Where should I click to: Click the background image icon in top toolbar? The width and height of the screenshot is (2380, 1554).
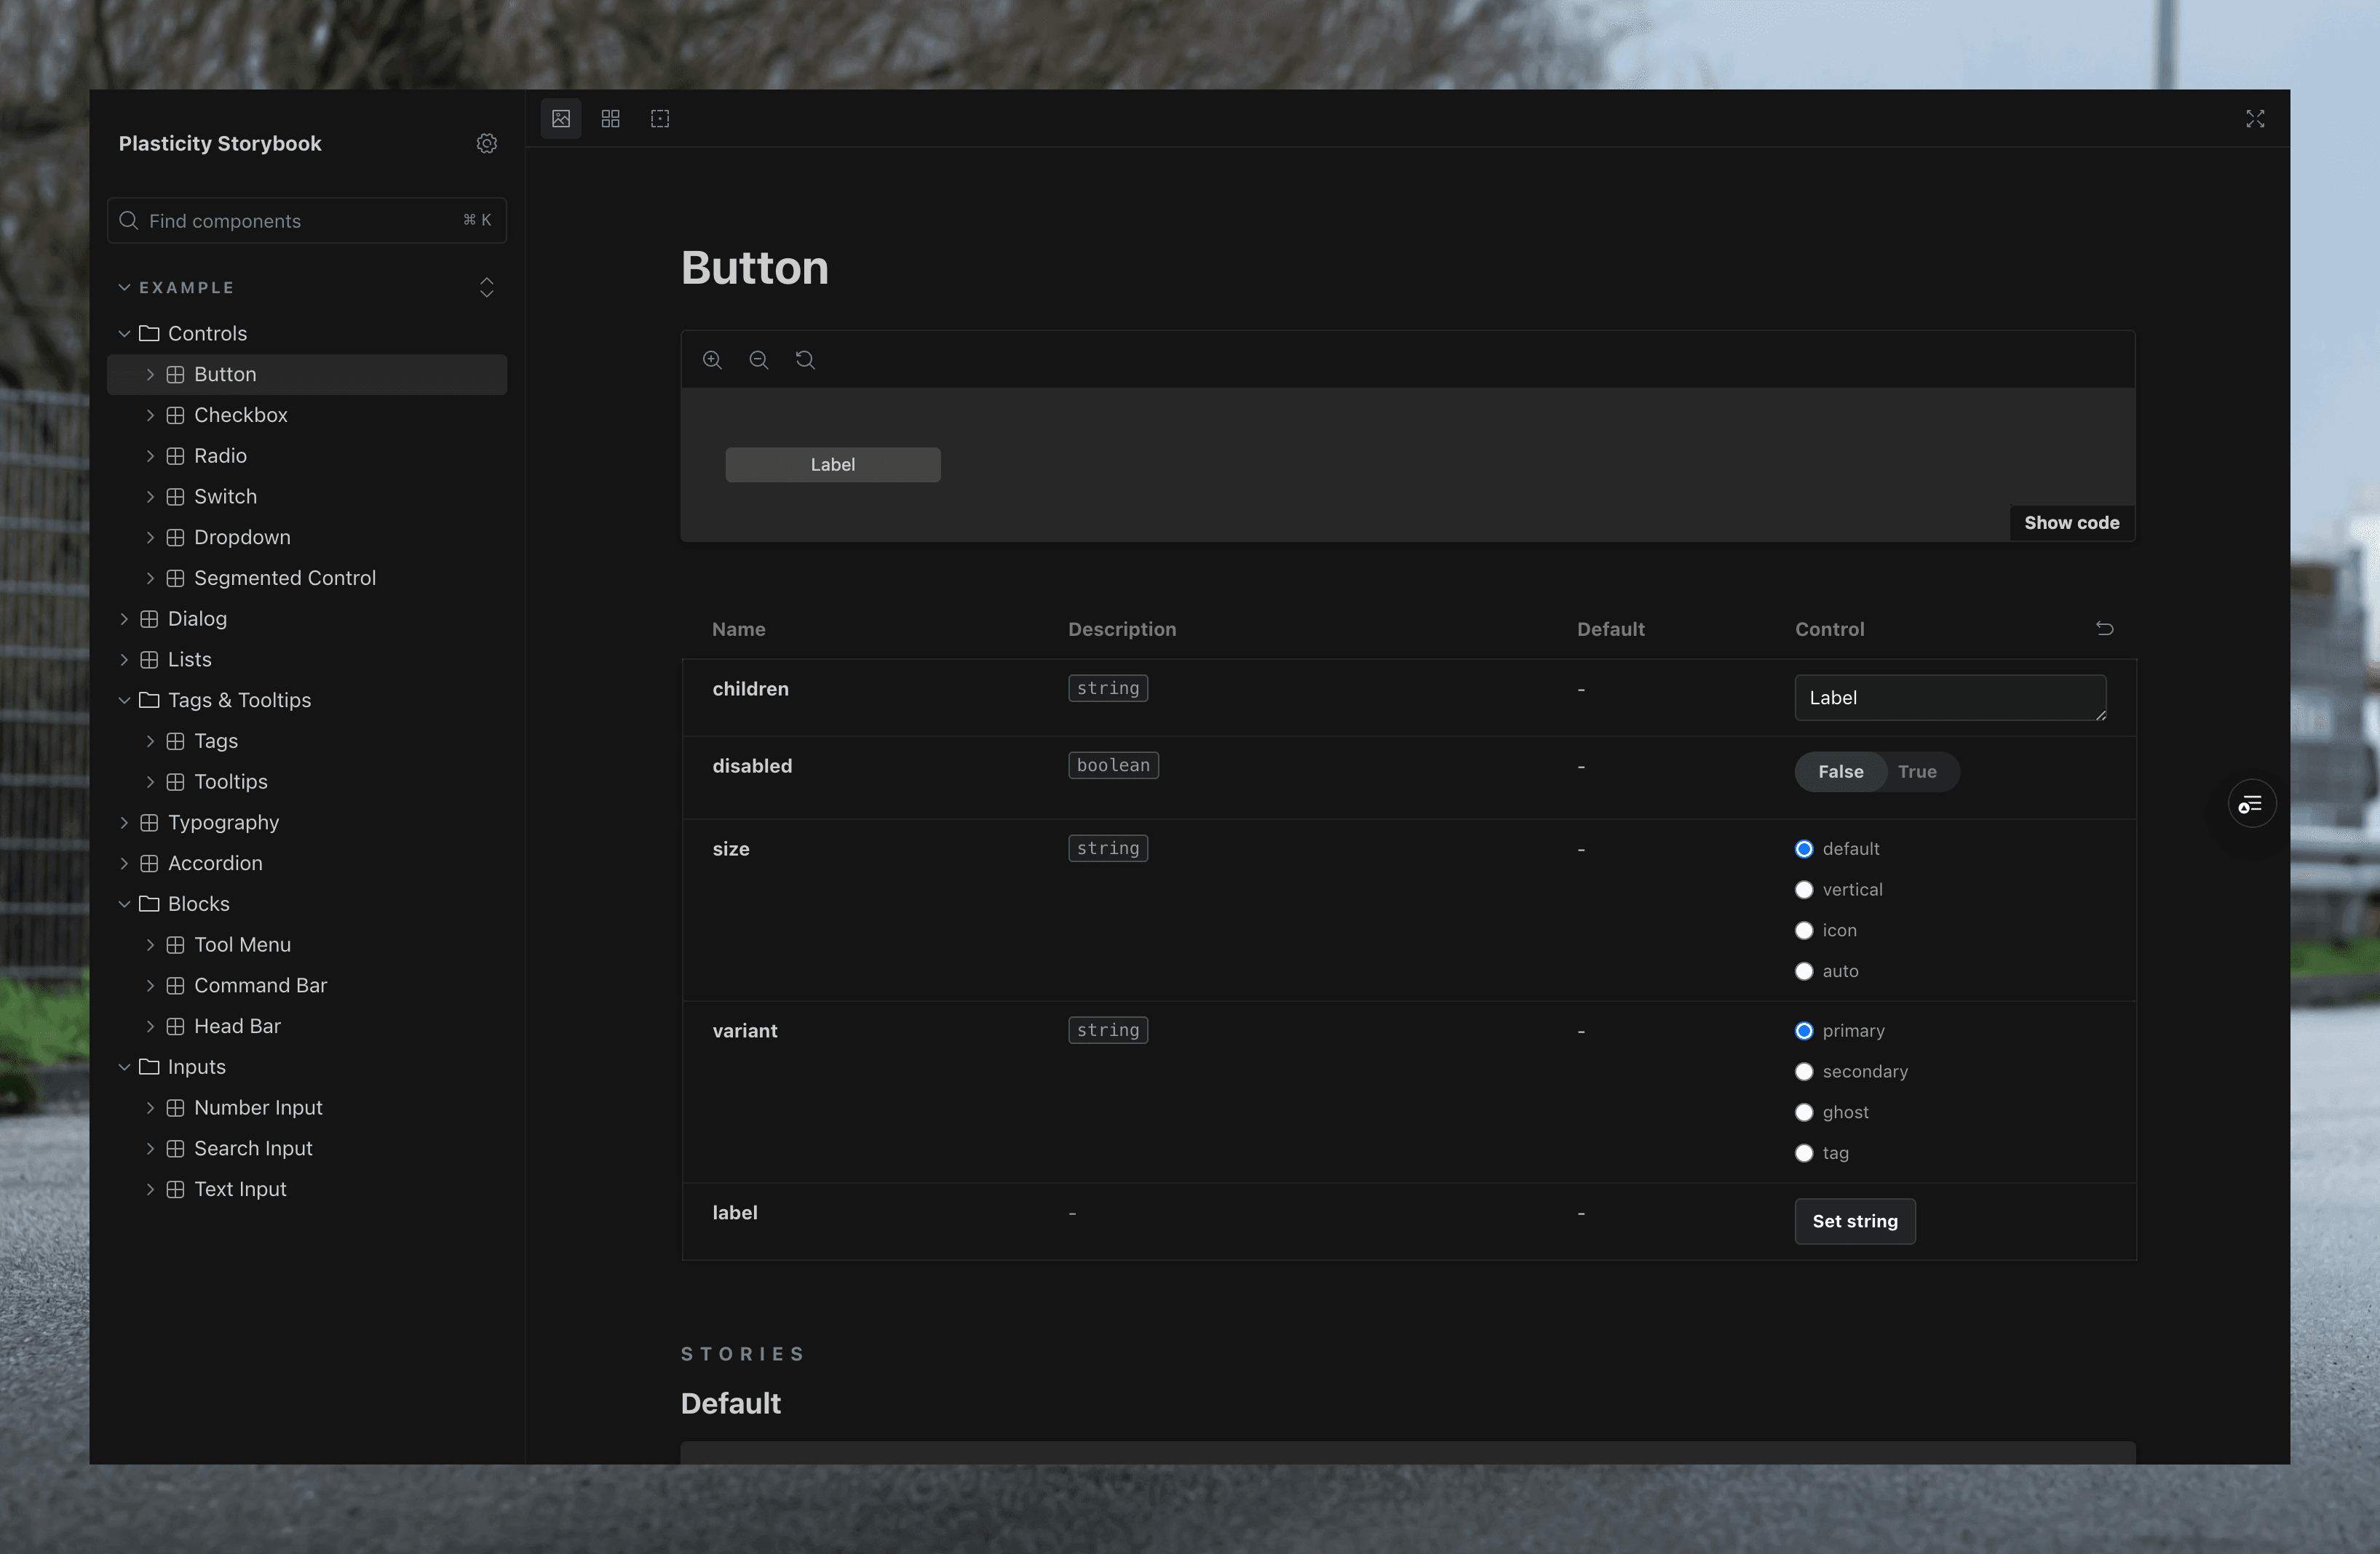tap(561, 119)
